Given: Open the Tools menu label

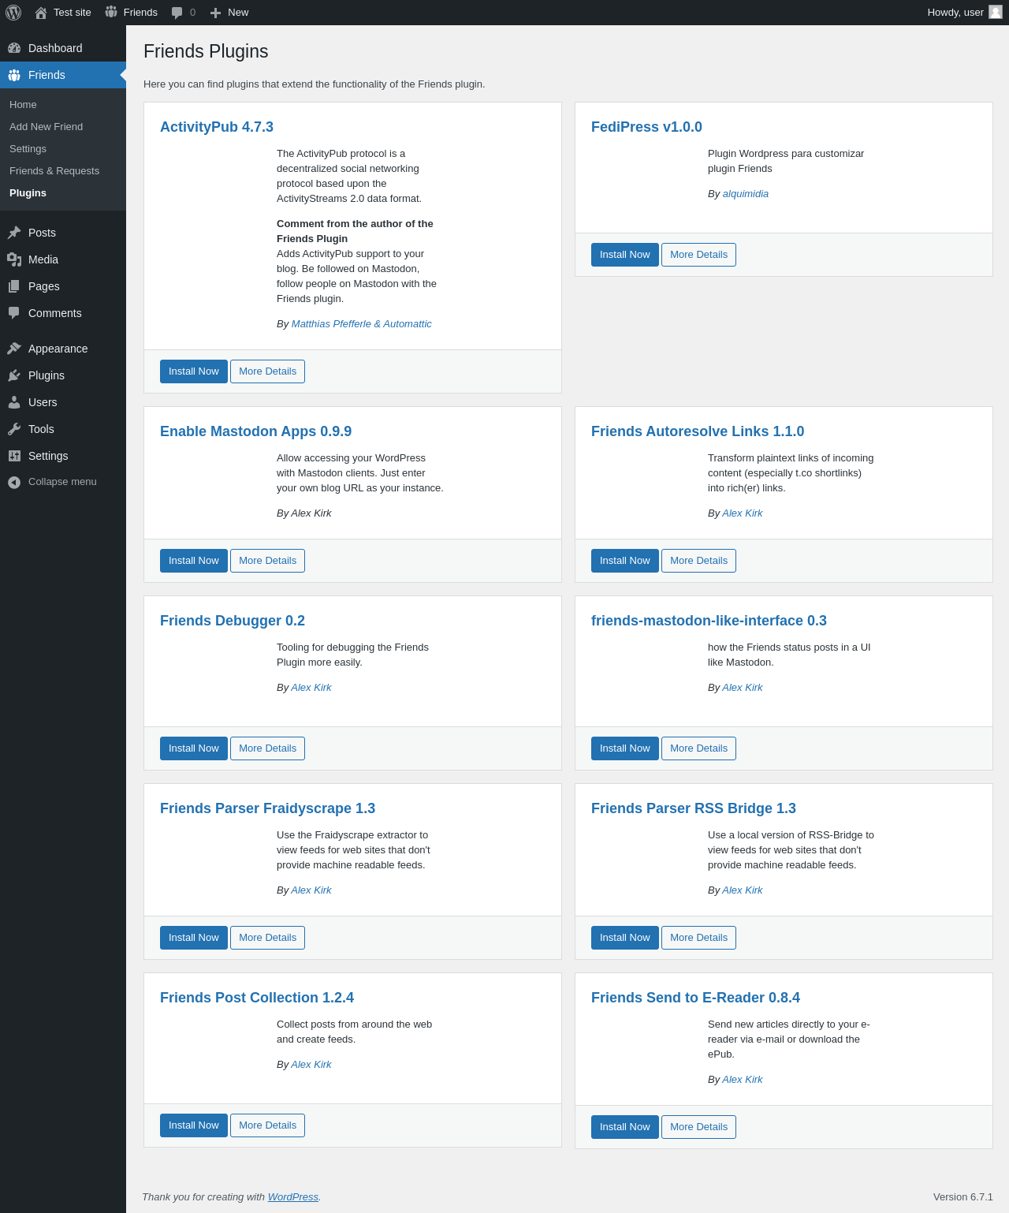Looking at the screenshot, I should (41, 429).
